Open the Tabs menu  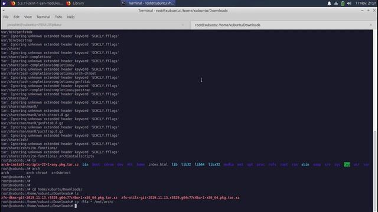(58, 17)
